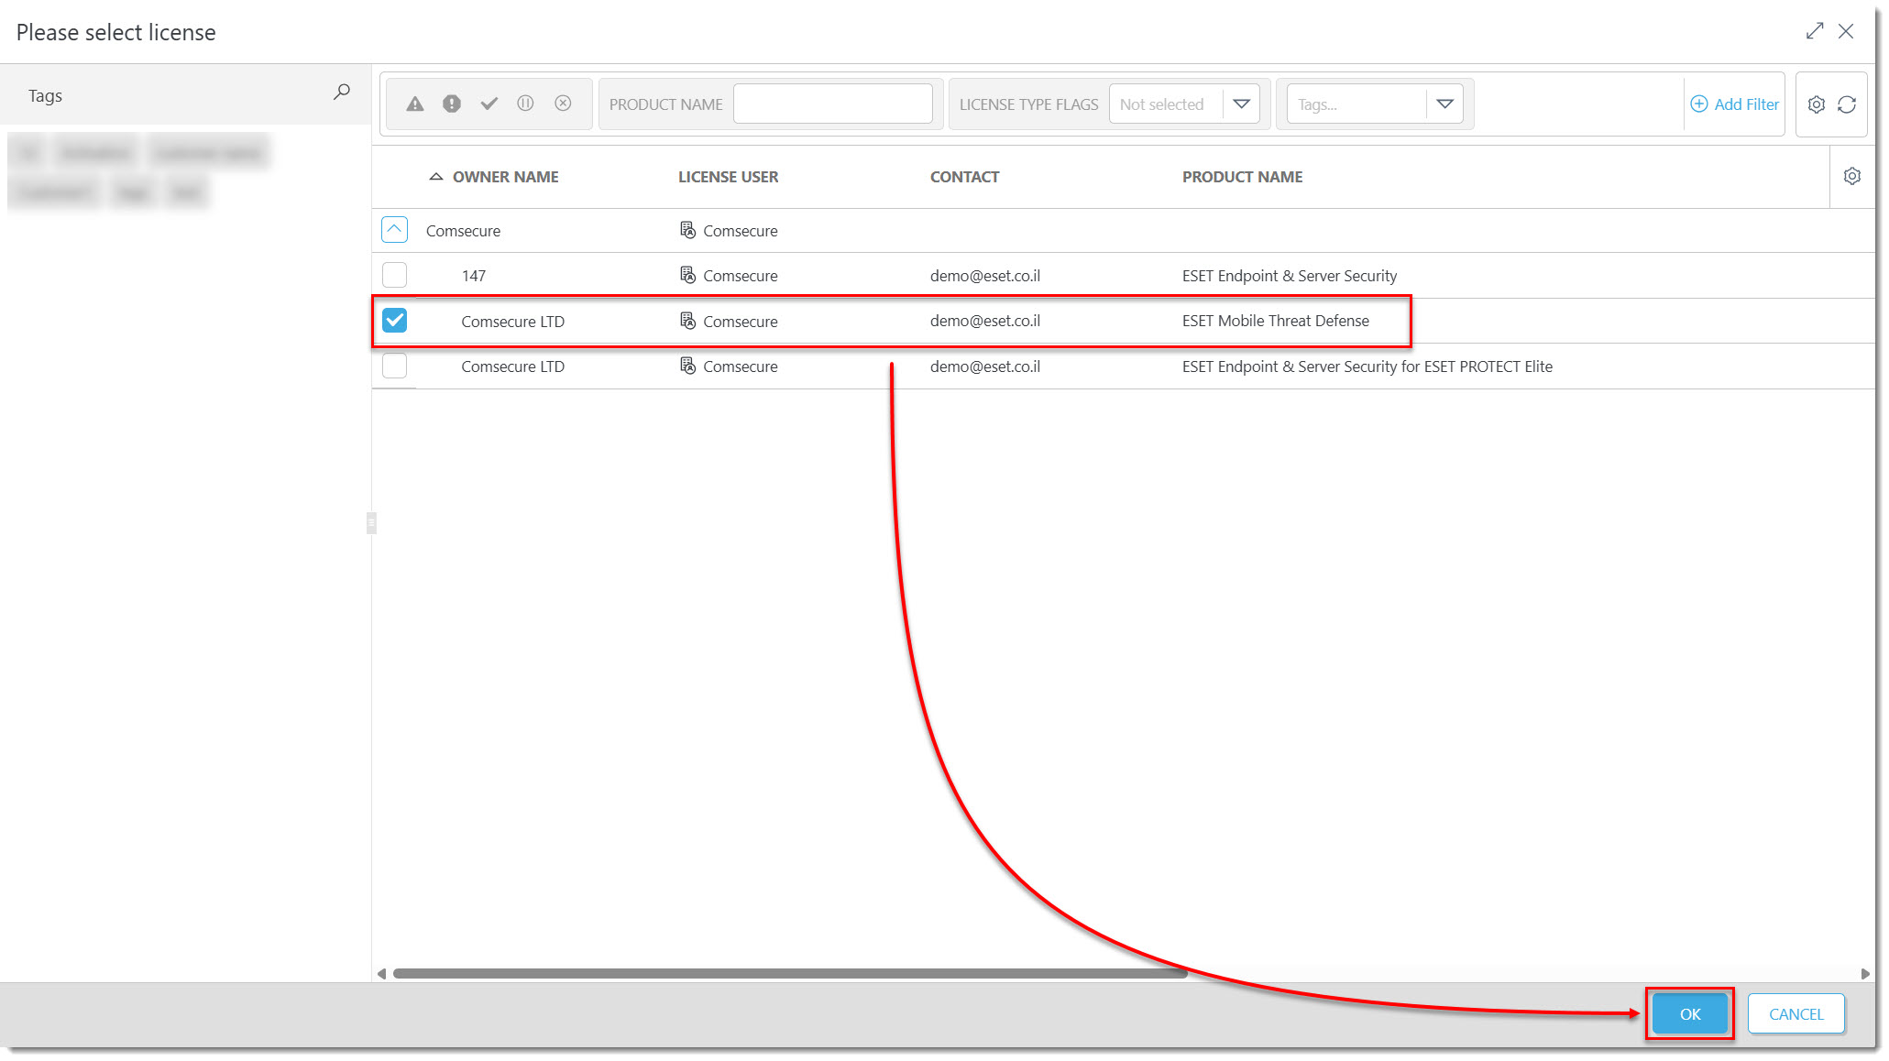The width and height of the screenshot is (1889, 1061).
Task: Click license user icon in row 147
Action: [687, 275]
